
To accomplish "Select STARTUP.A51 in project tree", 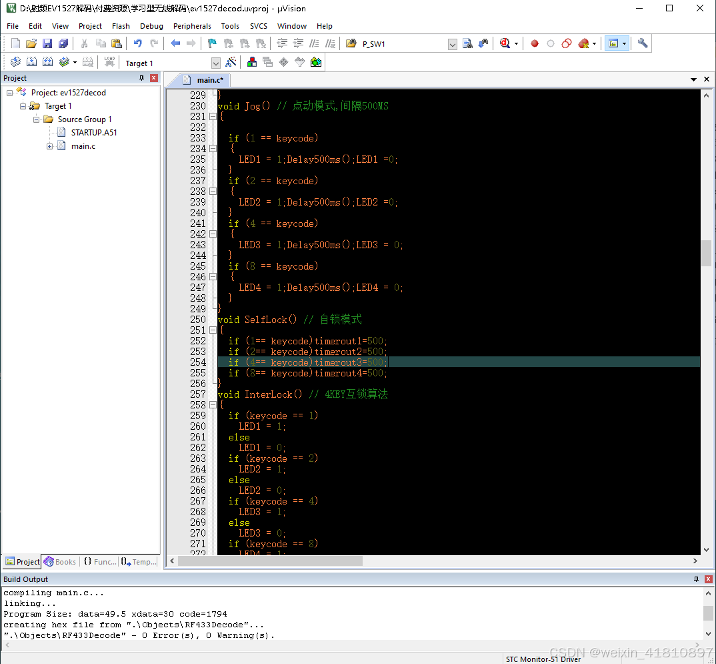I will click(94, 133).
